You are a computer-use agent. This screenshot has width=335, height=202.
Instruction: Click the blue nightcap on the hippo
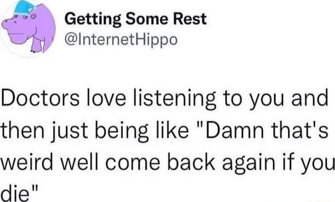pos(24,7)
